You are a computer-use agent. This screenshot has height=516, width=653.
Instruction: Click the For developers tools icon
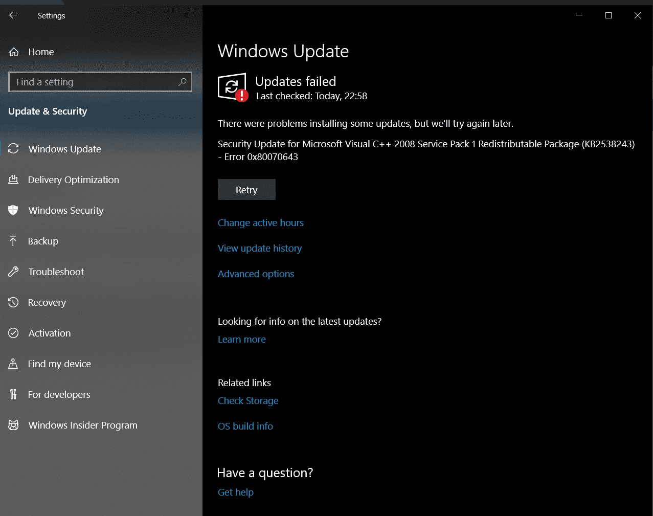[13, 394]
